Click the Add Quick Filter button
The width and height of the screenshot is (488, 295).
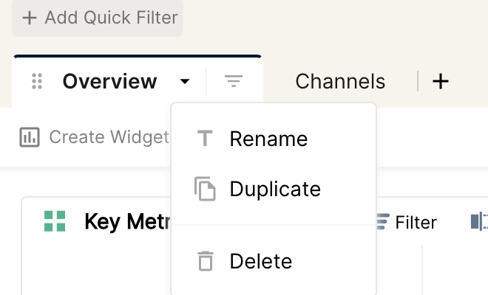pyautogui.click(x=98, y=18)
